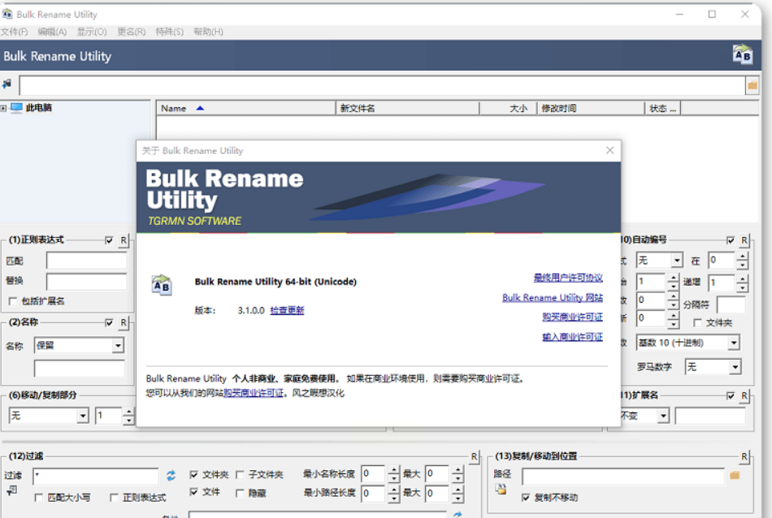Click the pin icon beside the path bar
Image resolution: width=772 pixels, height=518 pixels.
(7, 84)
